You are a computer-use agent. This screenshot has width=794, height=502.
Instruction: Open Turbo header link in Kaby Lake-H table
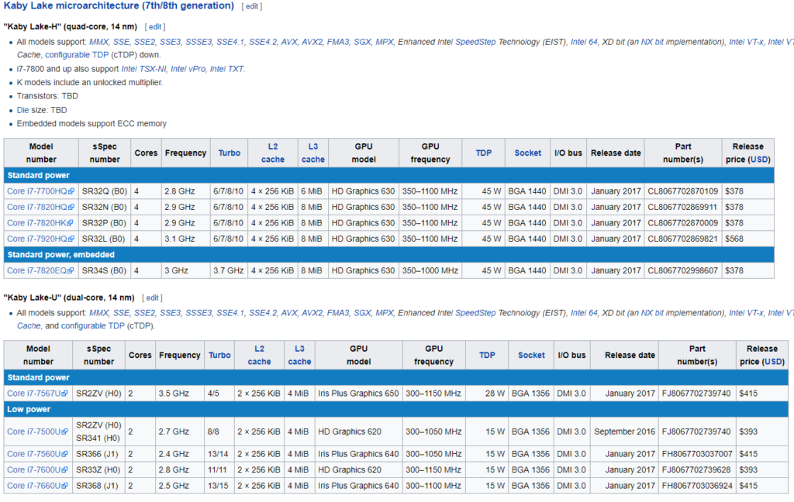230,153
